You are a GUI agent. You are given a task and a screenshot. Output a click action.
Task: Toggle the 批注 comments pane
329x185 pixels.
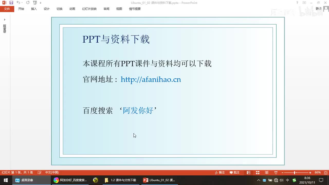click(x=234, y=172)
